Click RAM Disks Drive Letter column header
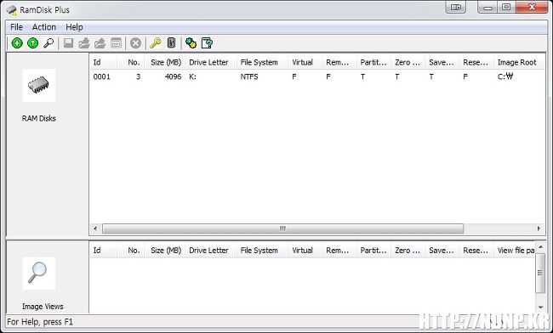 [210, 62]
